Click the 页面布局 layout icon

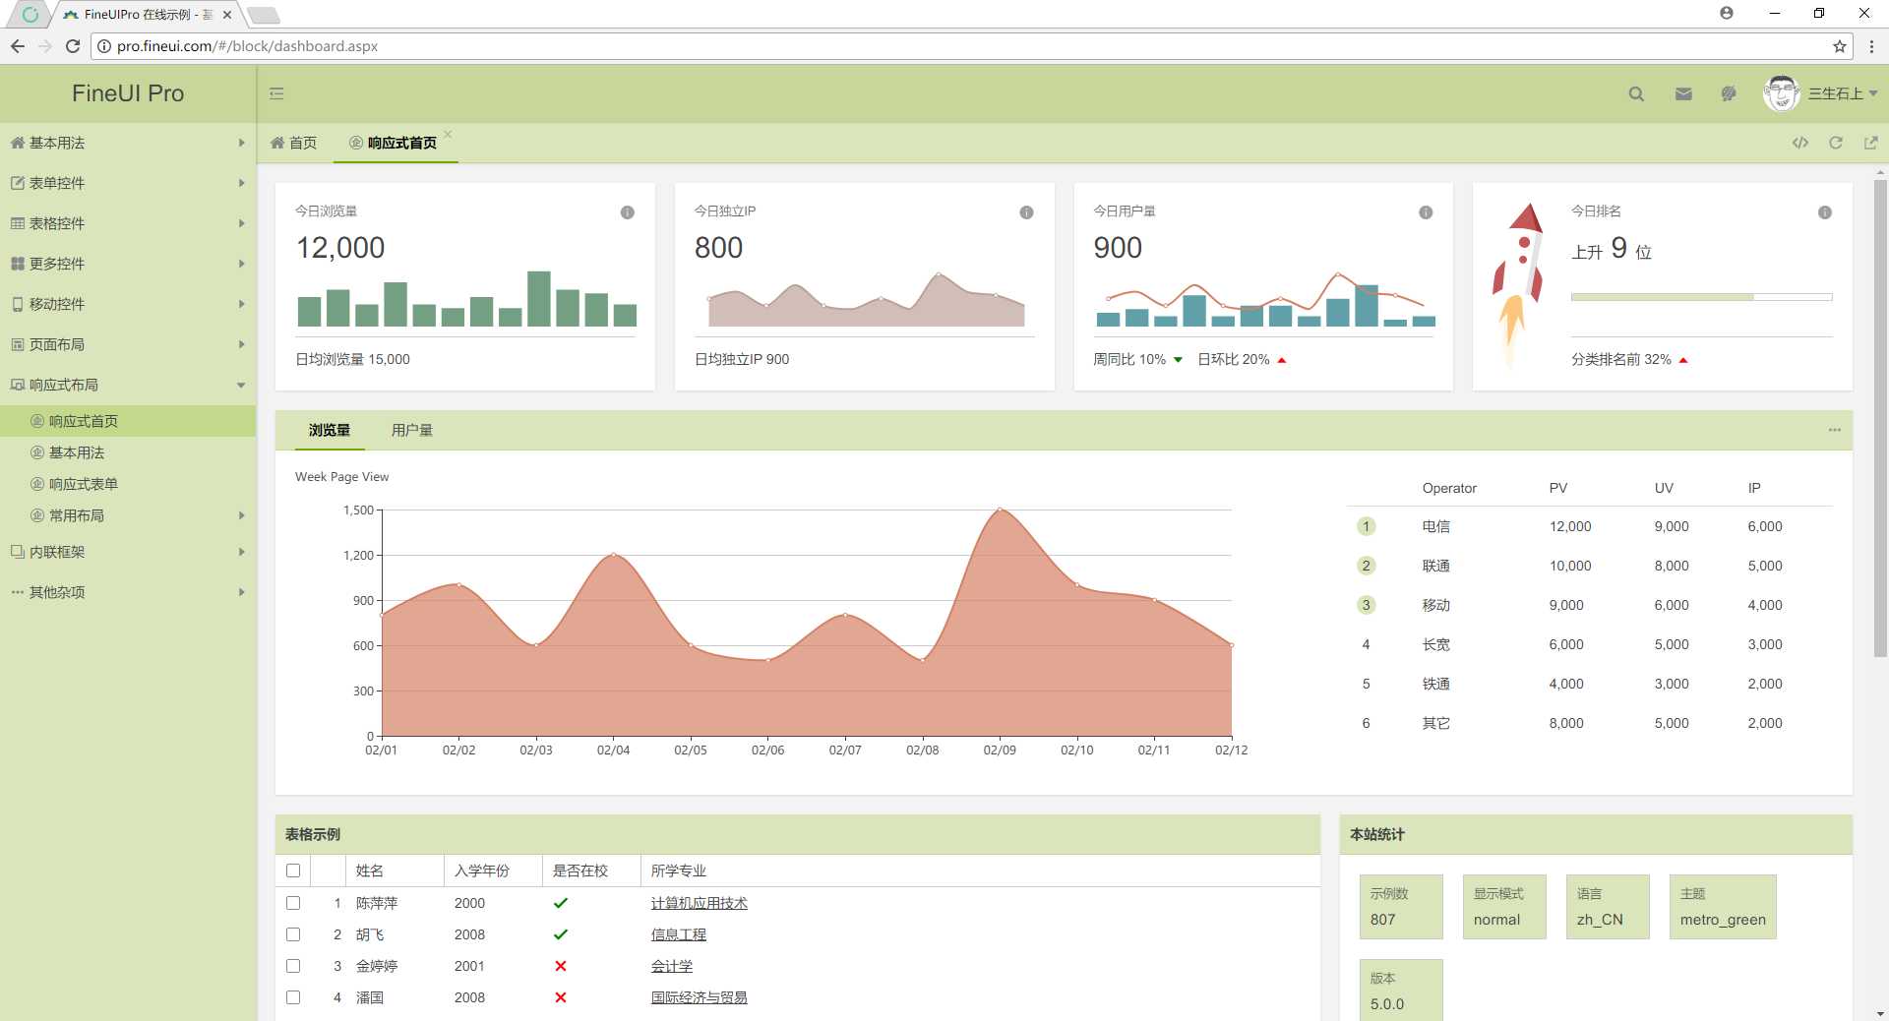tap(18, 344)
